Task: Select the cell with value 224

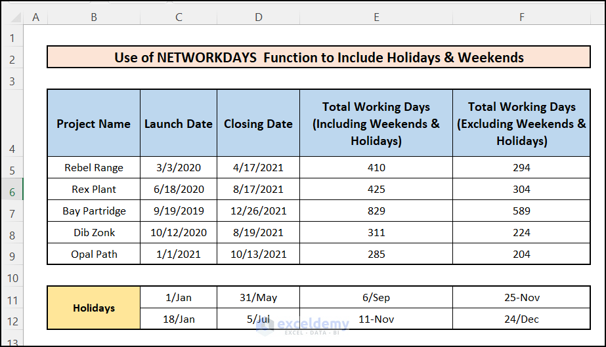Action: click(522, 232)
